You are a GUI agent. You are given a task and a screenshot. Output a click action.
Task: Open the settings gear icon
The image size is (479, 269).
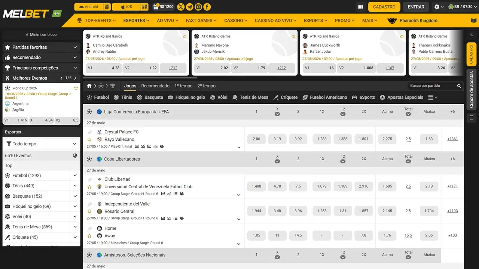(439, 7)
